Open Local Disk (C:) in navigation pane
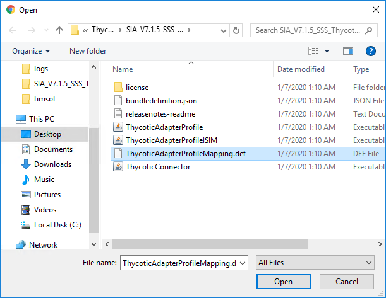386x298 pixels. coord(51,225)
